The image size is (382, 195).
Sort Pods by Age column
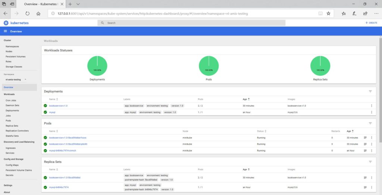(353, 131)
